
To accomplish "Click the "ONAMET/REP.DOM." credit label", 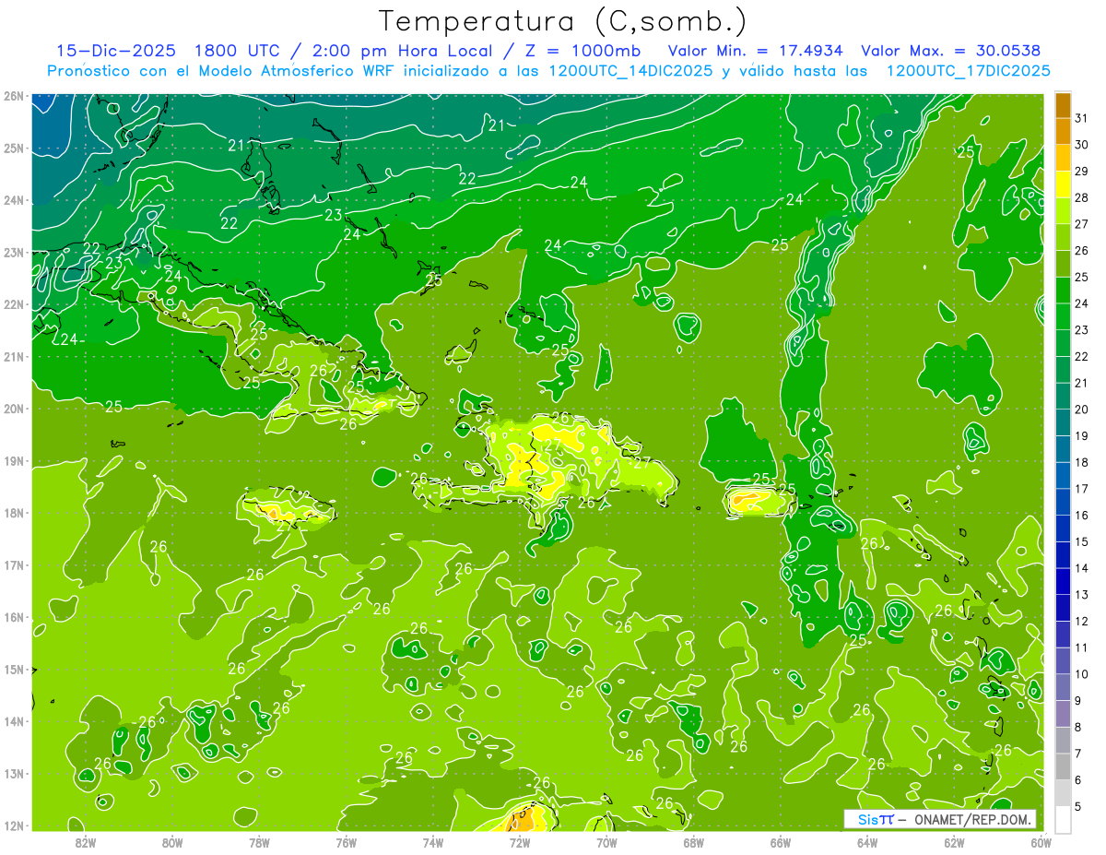I will [x=972, y=820].
